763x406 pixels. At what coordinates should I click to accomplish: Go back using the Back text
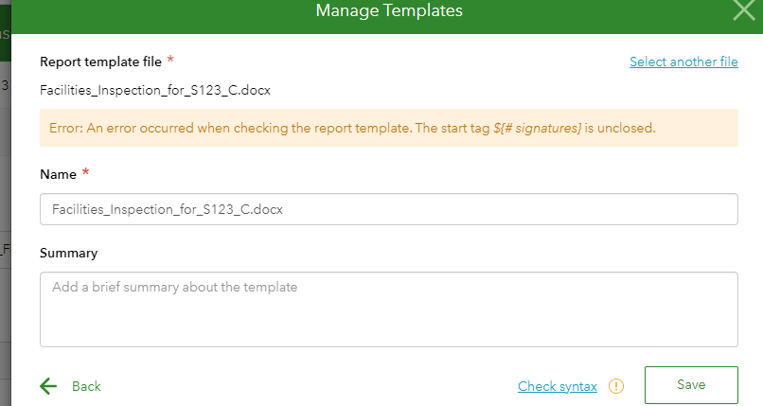click(x=86, y=386)
